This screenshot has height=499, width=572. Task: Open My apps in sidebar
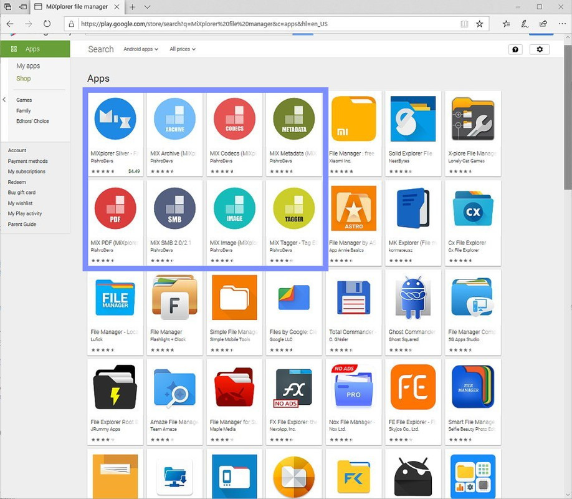(x=28, y=65)
